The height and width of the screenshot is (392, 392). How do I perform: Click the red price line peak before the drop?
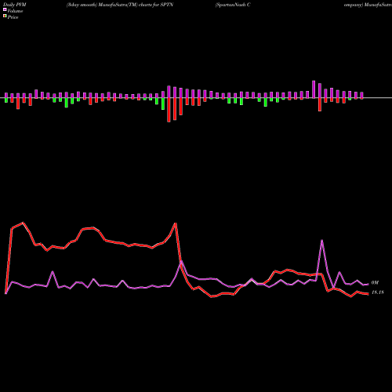[176, 223]
